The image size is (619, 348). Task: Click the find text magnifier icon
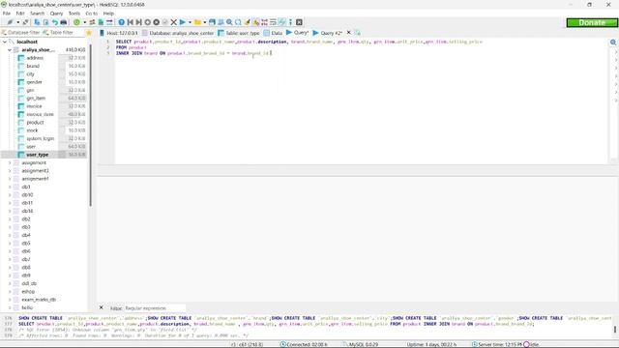229,22
